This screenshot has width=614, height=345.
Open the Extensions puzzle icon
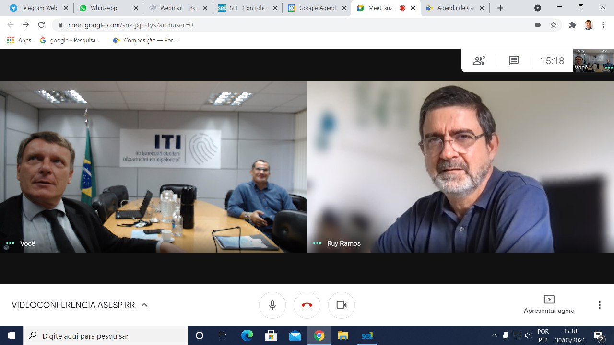[x=572, y=25]
